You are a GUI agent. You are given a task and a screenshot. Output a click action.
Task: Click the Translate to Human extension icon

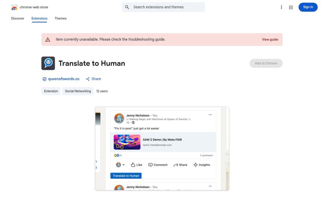tap(48, 63)
